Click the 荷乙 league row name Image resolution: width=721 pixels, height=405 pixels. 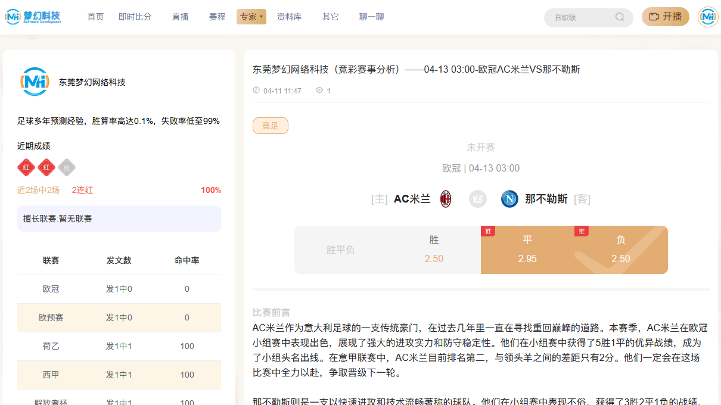coord(51,346)
